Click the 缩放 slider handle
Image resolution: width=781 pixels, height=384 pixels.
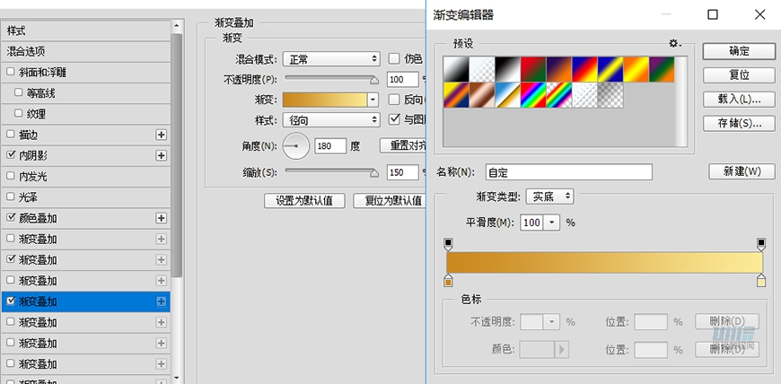(374, 172)
